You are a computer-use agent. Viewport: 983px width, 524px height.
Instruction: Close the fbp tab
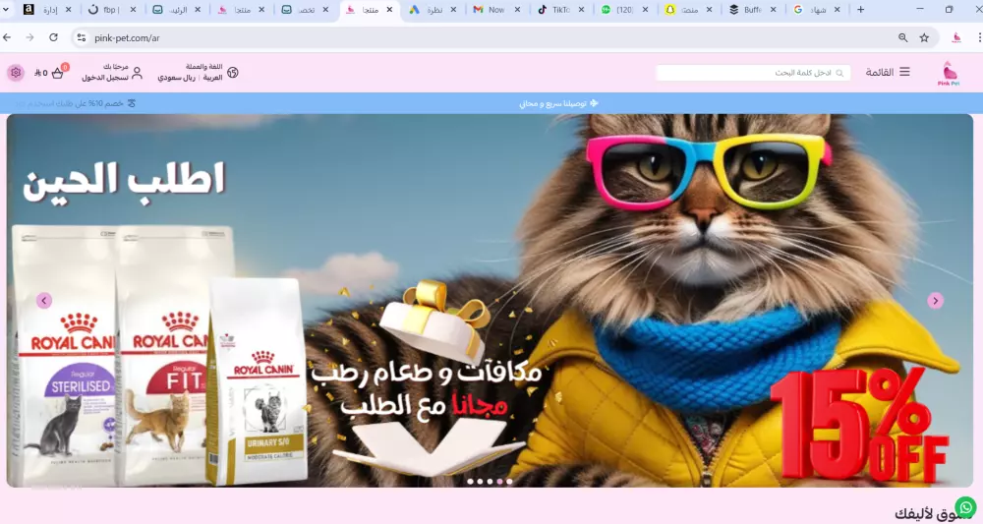pyautogui.click(x=133, y=10)
